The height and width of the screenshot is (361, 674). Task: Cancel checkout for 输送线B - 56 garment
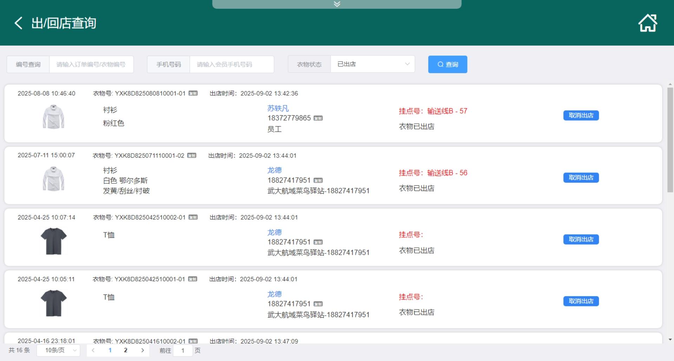click(581, 178)
